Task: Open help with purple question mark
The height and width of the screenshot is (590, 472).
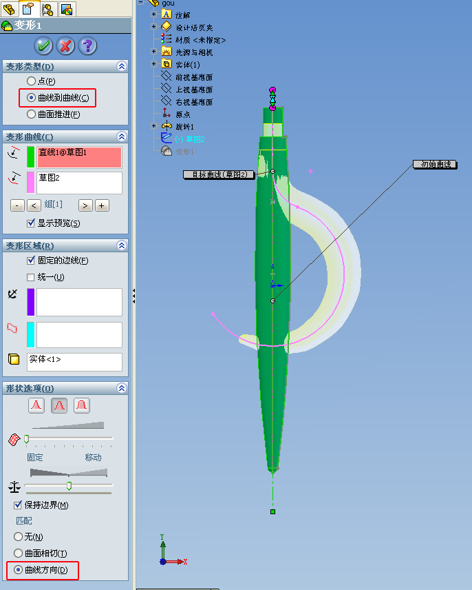Action: coord(87,46)
